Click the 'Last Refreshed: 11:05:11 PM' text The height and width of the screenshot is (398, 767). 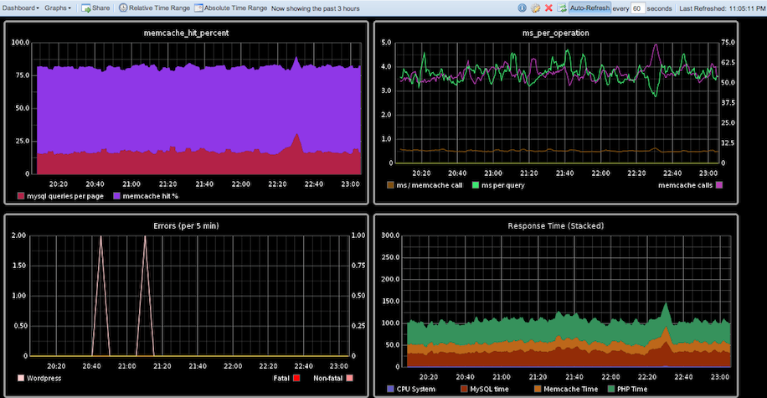coord(723,8)
